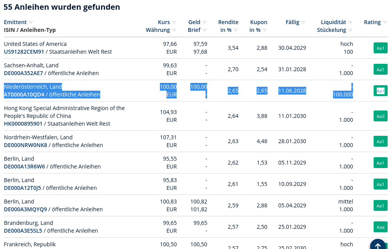Click the Aa3 rating badge
Screen dimensions: 390x249
click(x=381, y=116)
